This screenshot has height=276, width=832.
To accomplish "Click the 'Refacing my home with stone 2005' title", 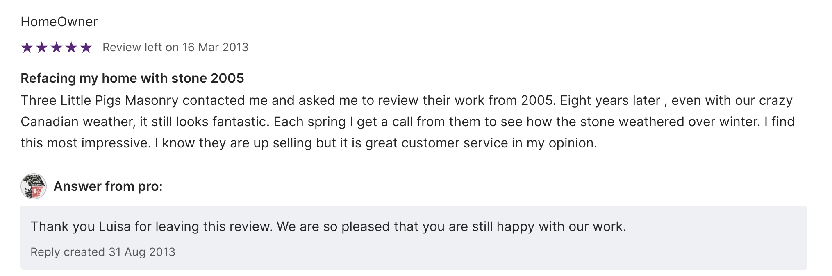I will (x=132, y=78).
